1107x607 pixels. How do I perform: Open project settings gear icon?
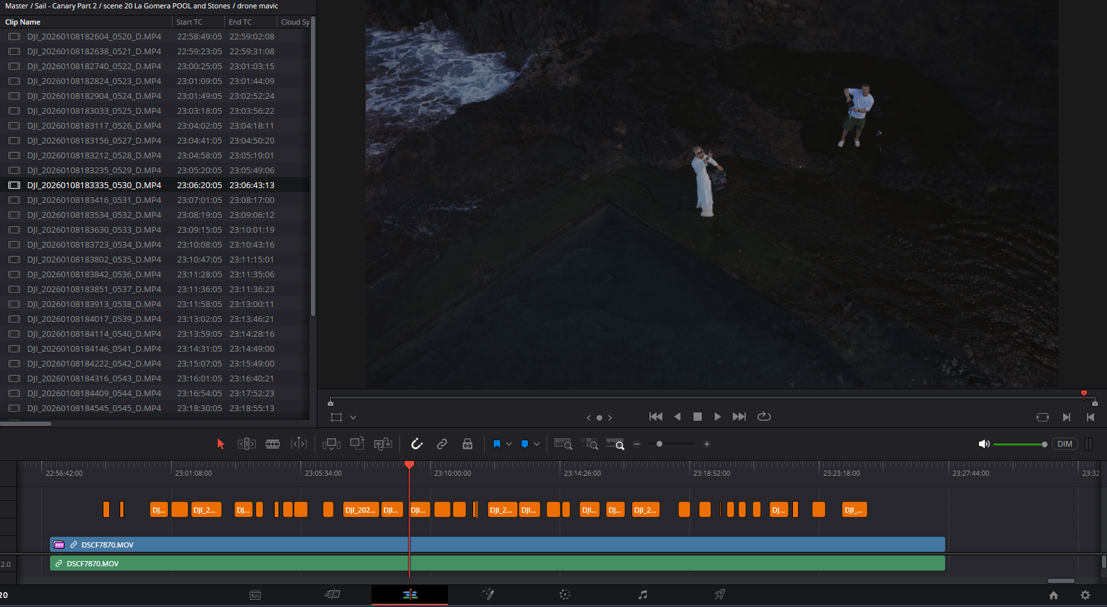pos(1085,595)
